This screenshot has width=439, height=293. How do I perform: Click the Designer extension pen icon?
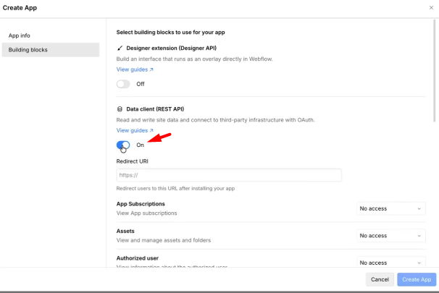pyautogui.click(x=120, y=48)
